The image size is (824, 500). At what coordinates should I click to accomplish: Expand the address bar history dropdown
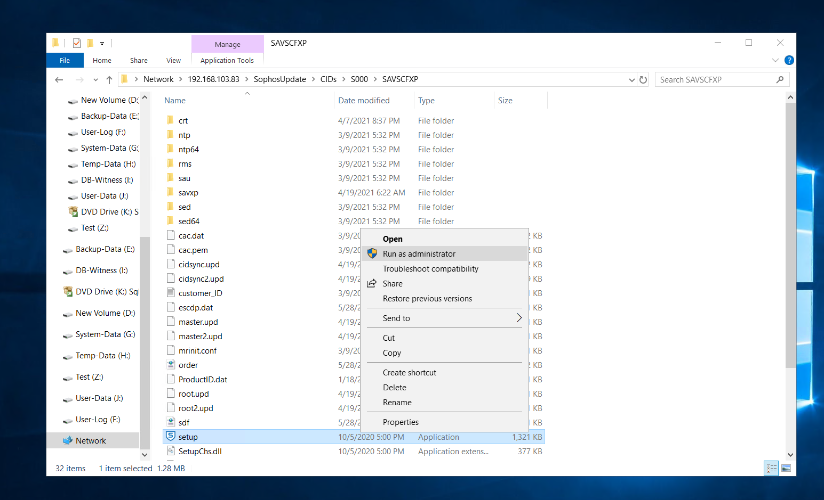[632, 79]
